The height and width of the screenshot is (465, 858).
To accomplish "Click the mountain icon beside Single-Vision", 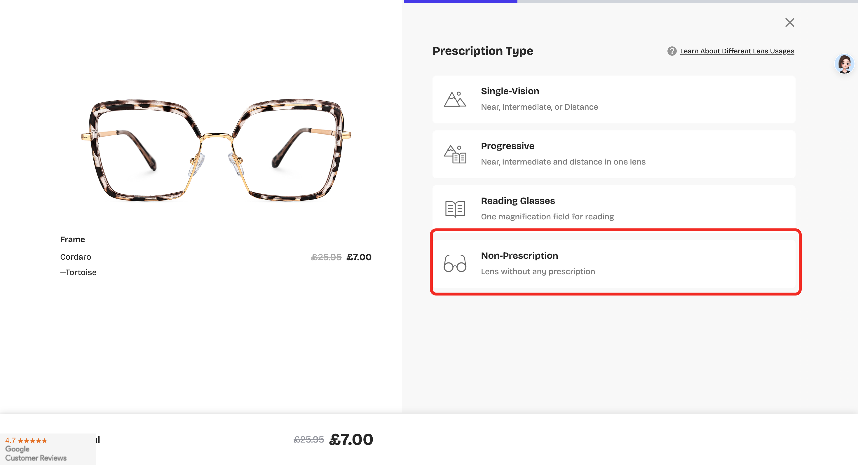I will [x=455, y=99].
